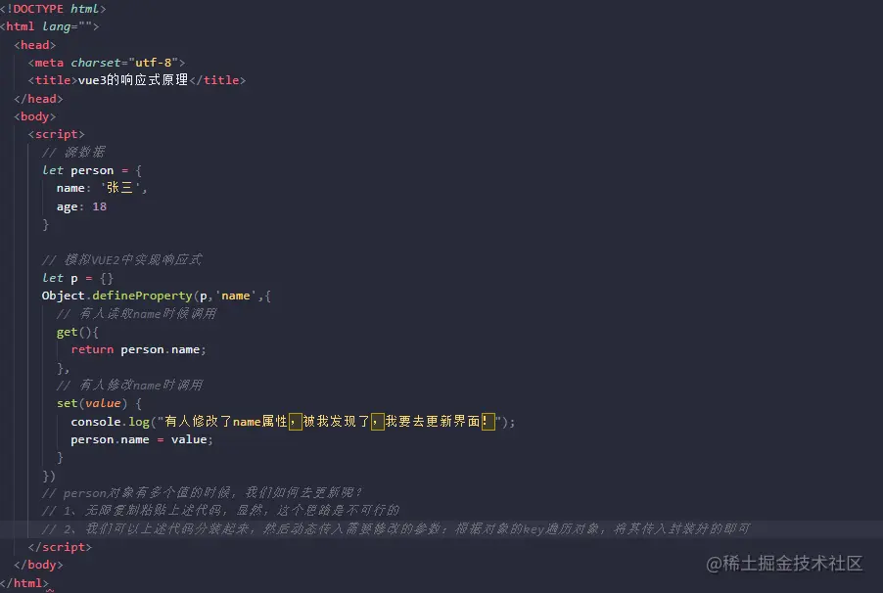Click the number 18 after age
The width and height of the screenshot is (883, 593).
click(99, 206)
